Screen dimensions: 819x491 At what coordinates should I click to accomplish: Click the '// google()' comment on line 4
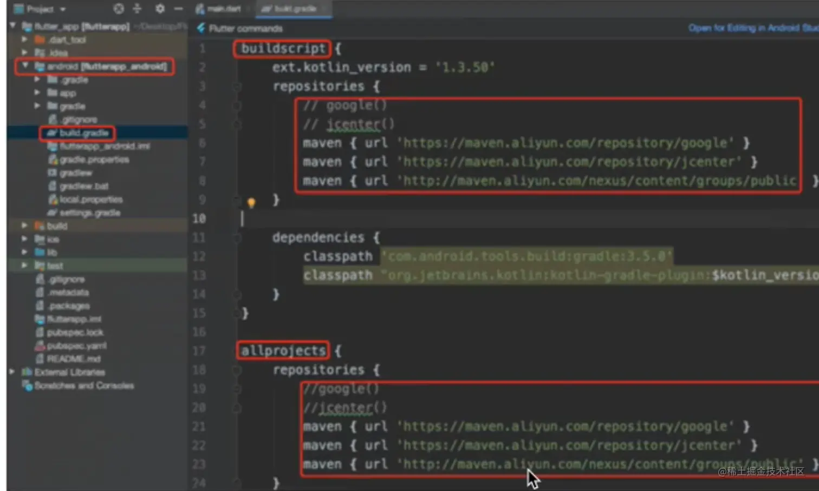(x=345, y=105)
